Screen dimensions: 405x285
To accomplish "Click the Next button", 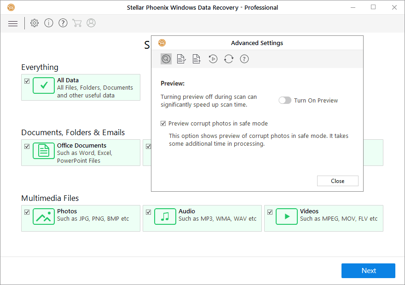I will pos(368,271).
